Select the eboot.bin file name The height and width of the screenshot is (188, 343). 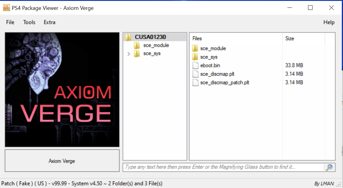click(210, 65)
